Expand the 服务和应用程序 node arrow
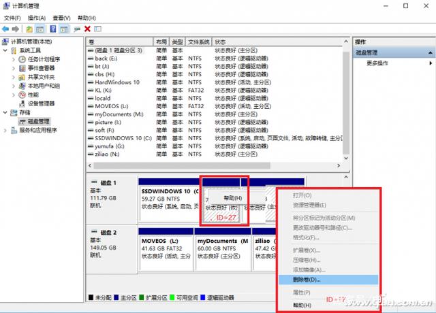Image resolution: width=436 pixels, height=313 pixels. click(x=5, y=130)
